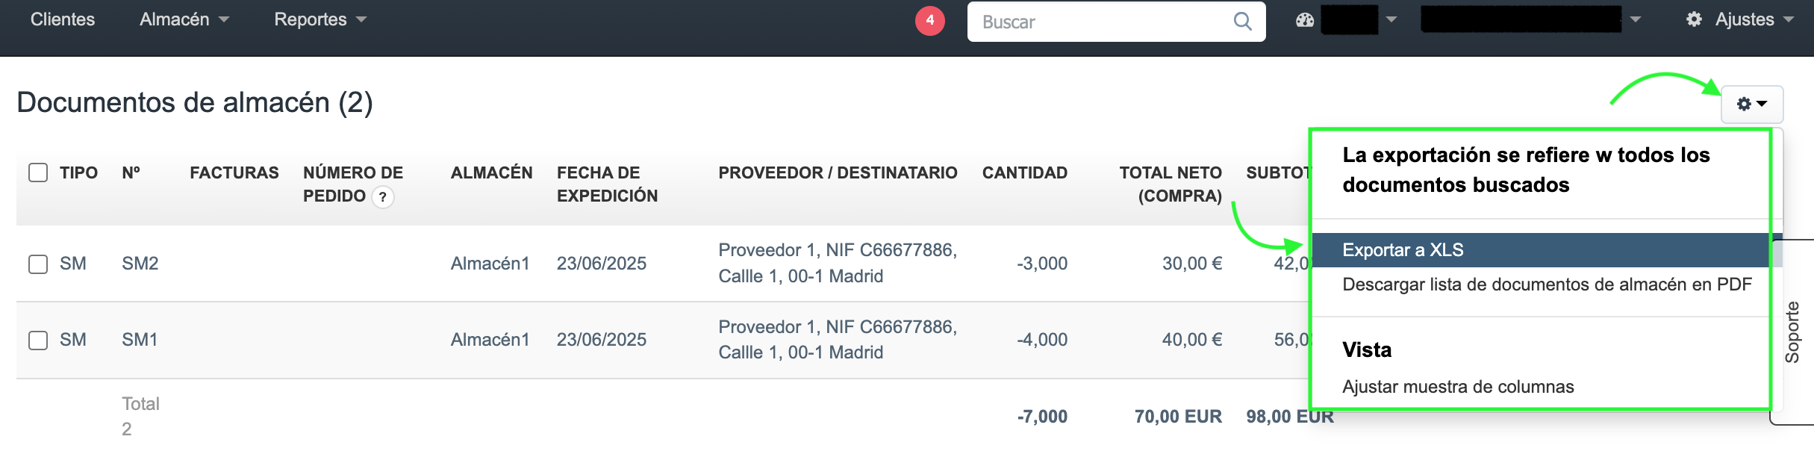
Task: Click the search magnifier icon
Action: tap(1242, 22)
